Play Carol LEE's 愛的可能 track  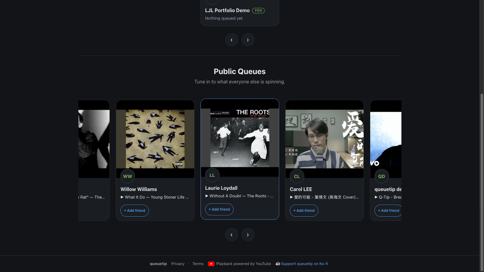324,197
